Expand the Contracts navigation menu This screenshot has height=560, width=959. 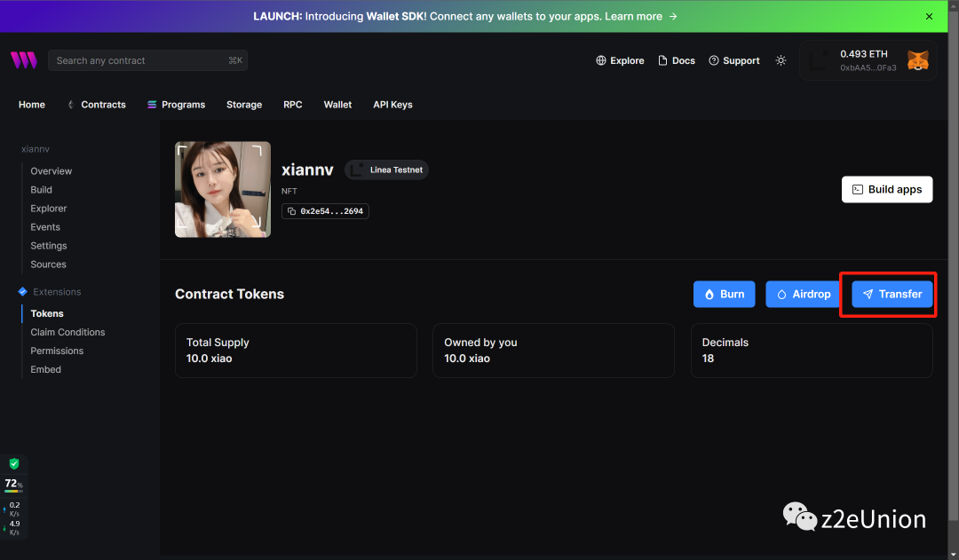pos(96,105)
